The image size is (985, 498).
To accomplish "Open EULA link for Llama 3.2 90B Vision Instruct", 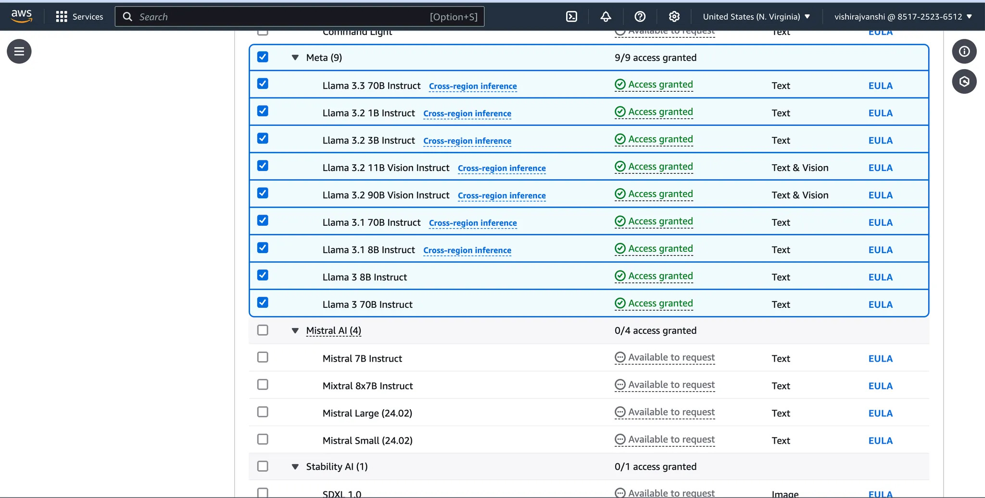I will pos(880,195).
